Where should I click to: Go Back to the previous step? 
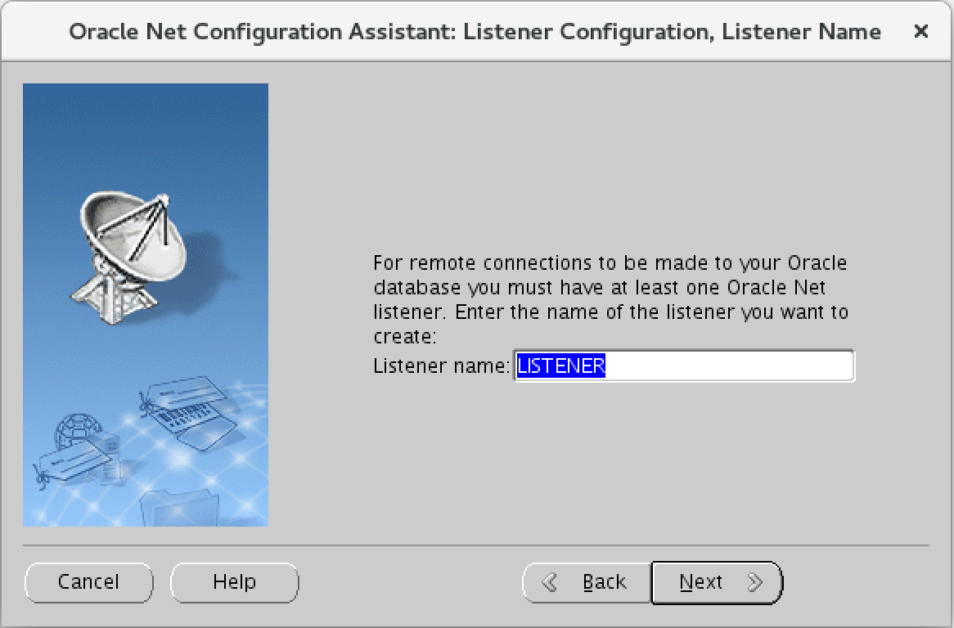587,582
